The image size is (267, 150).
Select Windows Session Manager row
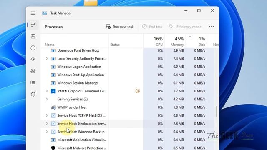(x=127, y=83)
